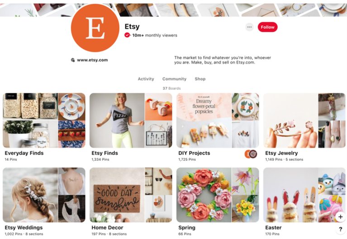347x239 pixels.
Task: Open the Etsy Finds board cover
Action: (131, 120)
